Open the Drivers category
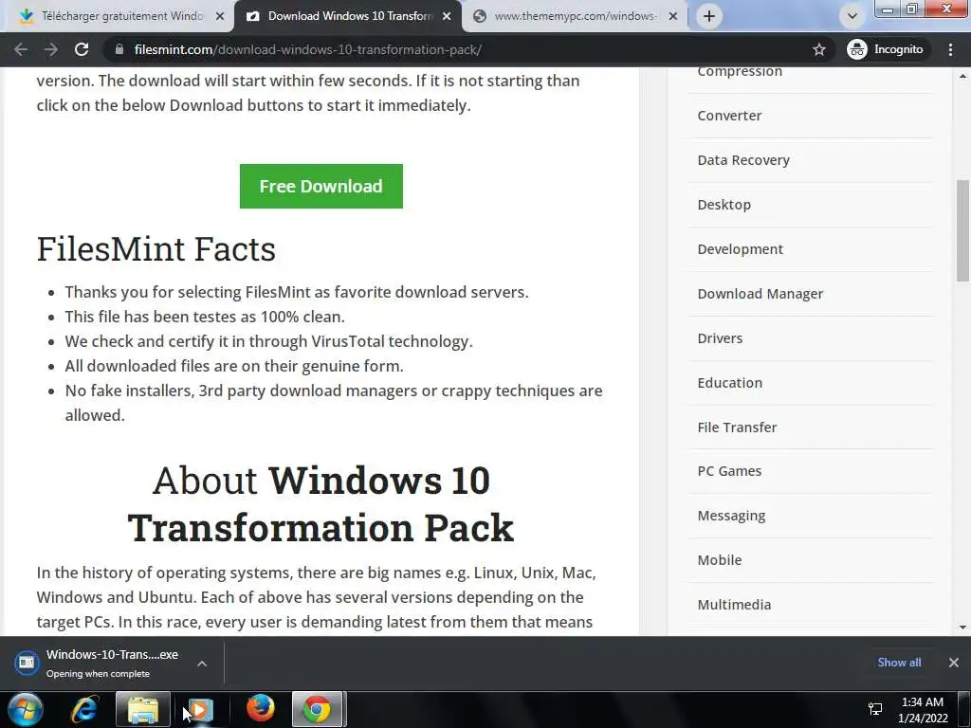Screen dimensions: 971x728 click(720, 338)
